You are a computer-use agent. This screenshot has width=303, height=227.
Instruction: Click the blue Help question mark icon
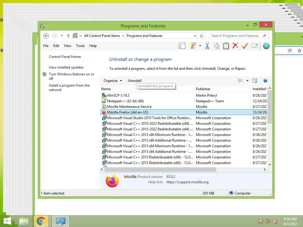(265, 81)
